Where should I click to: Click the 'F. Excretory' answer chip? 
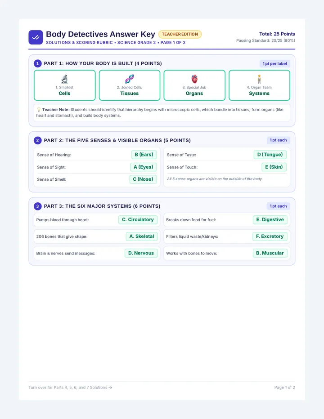(x=270, y=236)
